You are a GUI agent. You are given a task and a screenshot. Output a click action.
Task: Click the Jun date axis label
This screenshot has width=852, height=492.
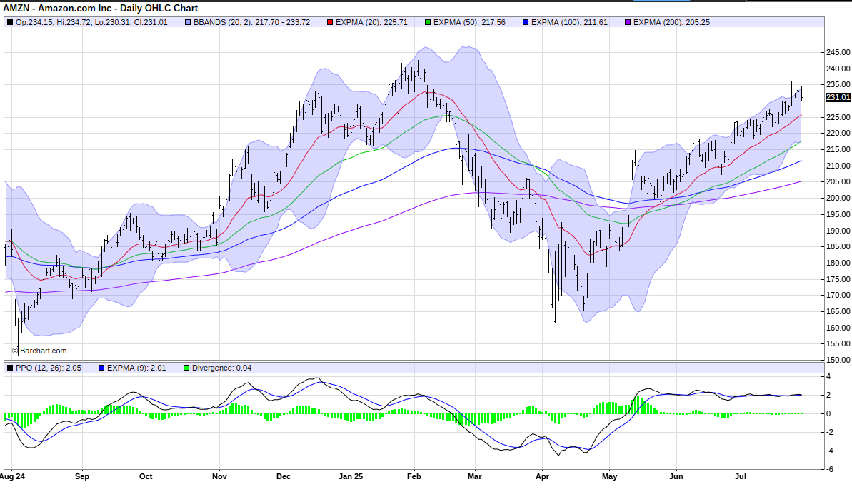(676, 476)
